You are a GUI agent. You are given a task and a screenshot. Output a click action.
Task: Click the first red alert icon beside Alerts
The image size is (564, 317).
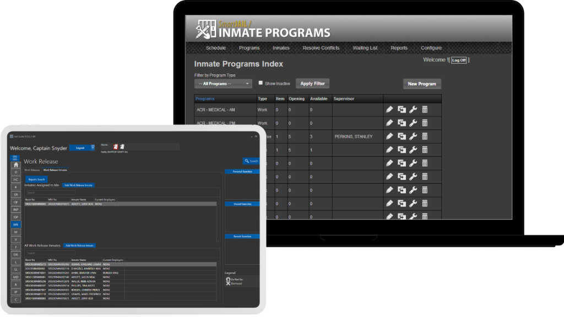coord(116,147)
